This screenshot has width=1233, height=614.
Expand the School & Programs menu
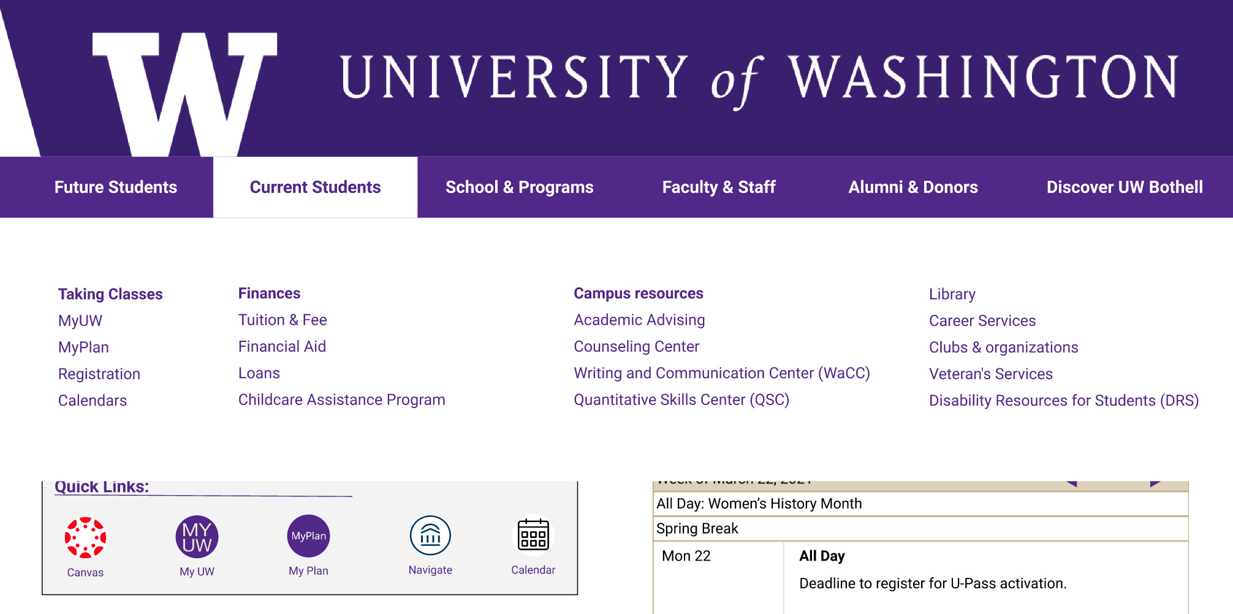(x=519, y=187)
